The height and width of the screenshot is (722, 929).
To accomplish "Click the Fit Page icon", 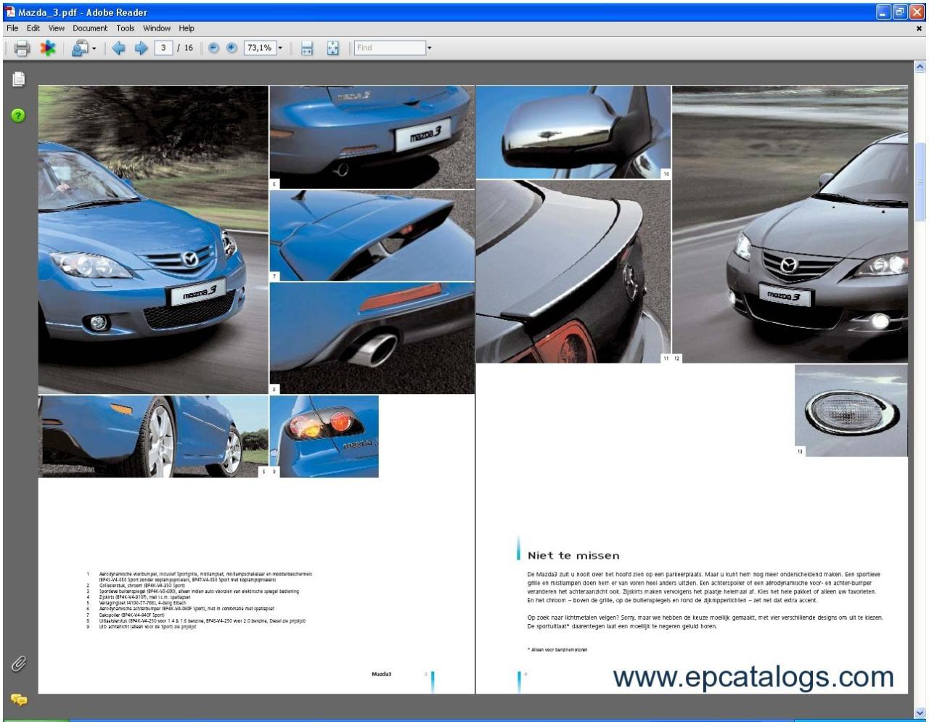I will pos(332,49).
